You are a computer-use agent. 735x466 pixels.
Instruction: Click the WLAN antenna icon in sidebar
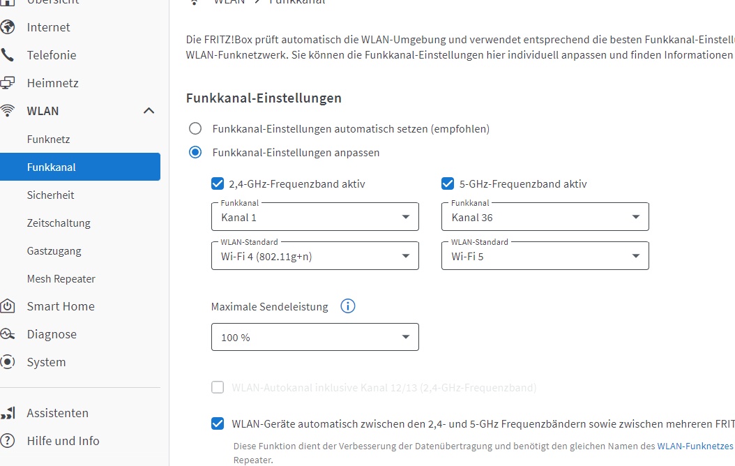[x=10, y=110]
